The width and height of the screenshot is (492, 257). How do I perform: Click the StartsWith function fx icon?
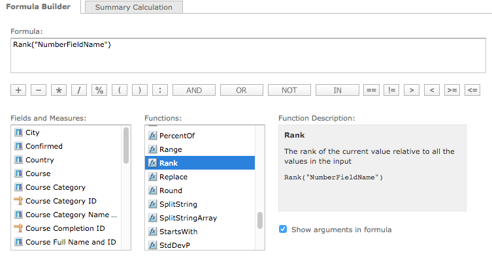tap(152, 232)
